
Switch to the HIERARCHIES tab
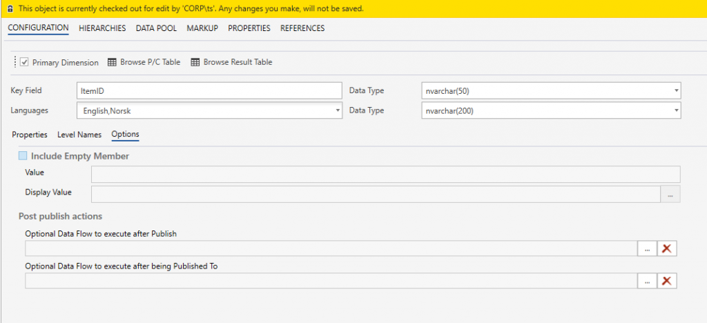coord(102,28)
